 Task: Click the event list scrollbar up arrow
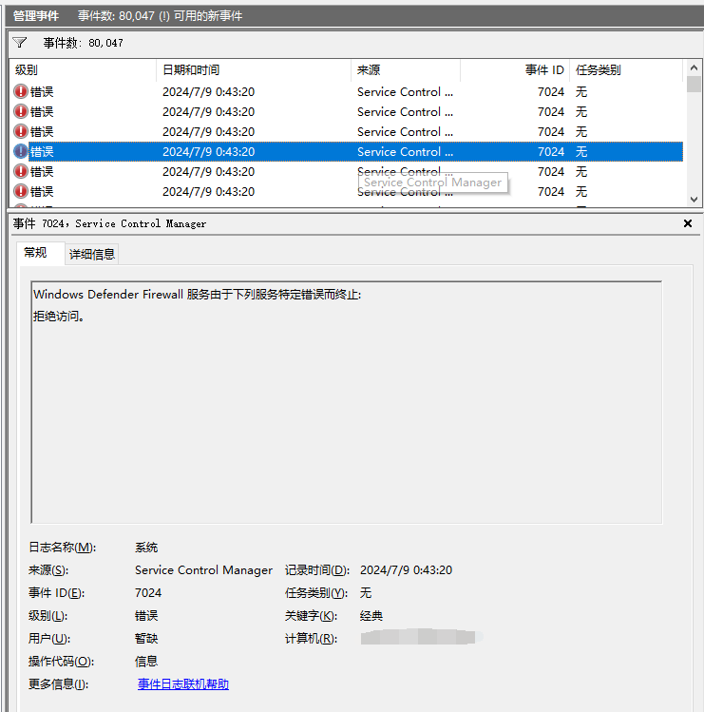point(694,68)
